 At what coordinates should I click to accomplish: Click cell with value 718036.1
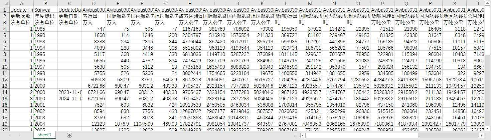382,124
